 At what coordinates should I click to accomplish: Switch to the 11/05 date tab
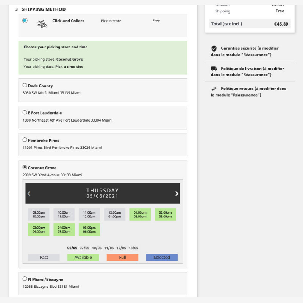point(109,248)
